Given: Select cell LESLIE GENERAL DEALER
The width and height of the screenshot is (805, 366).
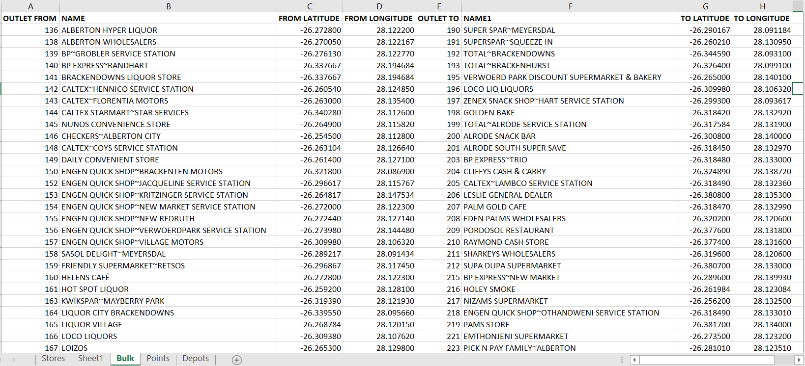Looking at the screenshot, I should pyautogui.click(x=570, y=195).
